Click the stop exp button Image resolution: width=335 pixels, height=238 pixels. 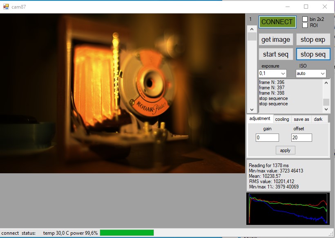[313, 39]
